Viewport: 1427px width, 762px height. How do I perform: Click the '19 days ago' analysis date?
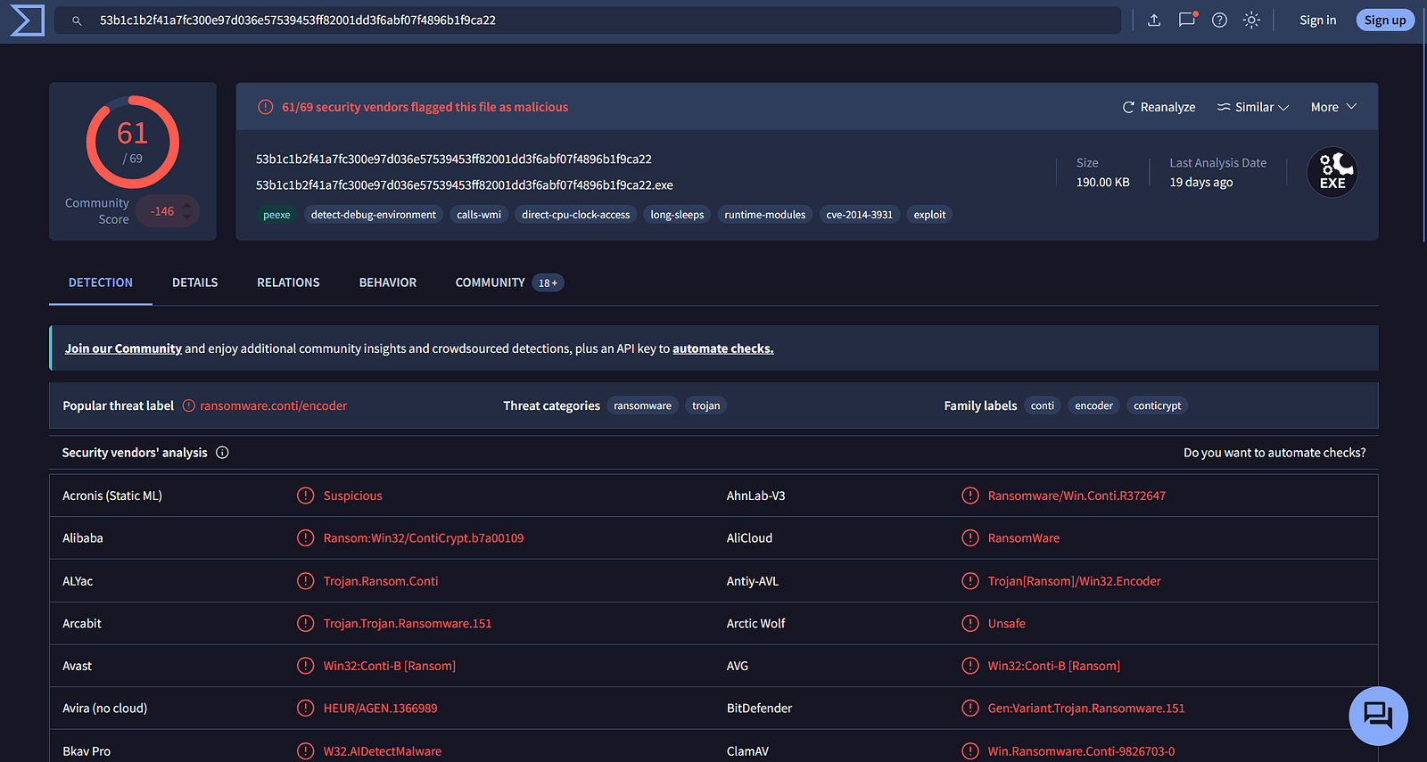(x=1201, y=182)
